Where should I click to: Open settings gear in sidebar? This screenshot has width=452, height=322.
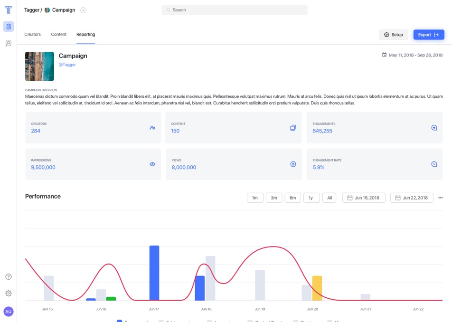point(9,293)
